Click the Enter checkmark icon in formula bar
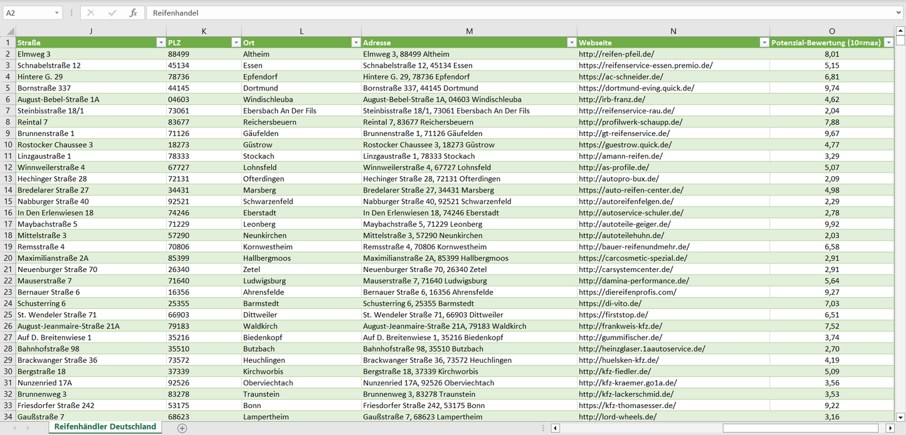Viewport: 906px width, 435px height. coord(112,13)
